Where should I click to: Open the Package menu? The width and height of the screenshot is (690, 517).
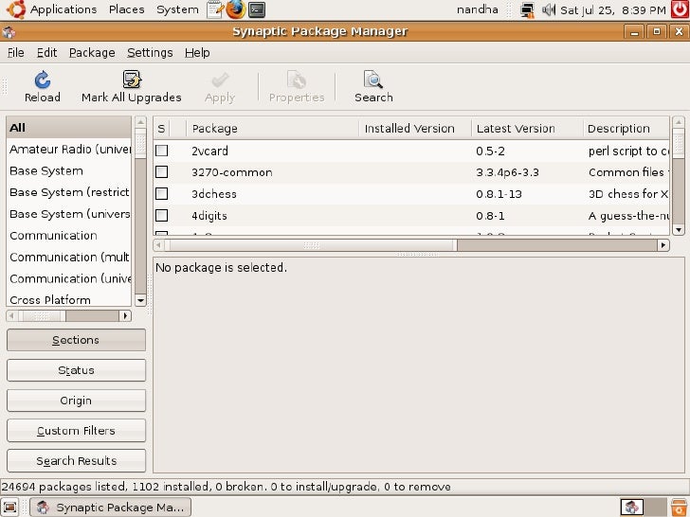pos(92,53)
